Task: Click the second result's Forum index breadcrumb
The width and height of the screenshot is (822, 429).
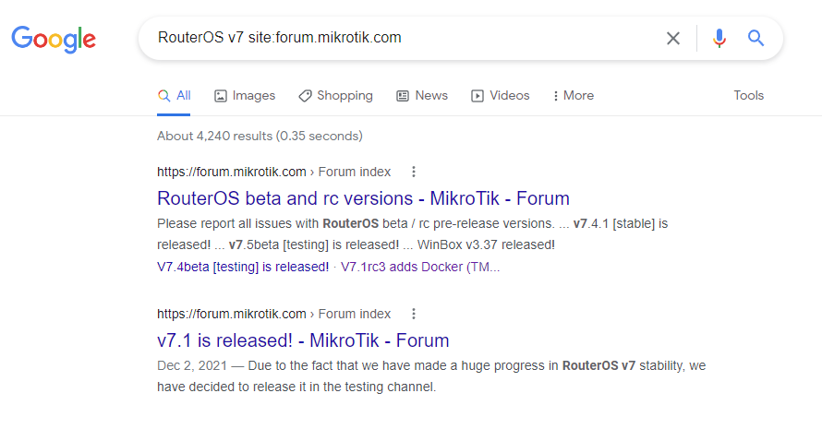Action: (355, 314)
